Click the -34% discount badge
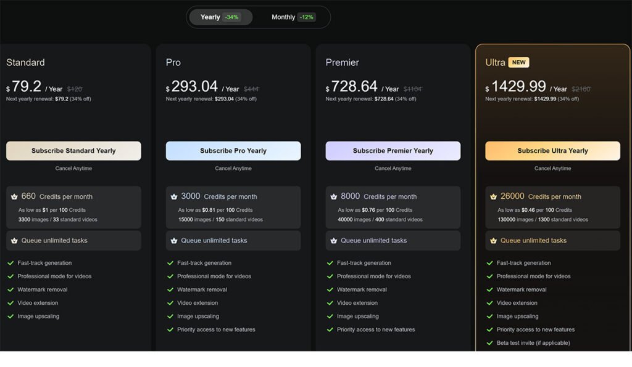Image resolution: width=632 pixels, height=367 pixels. click(232, 17)
